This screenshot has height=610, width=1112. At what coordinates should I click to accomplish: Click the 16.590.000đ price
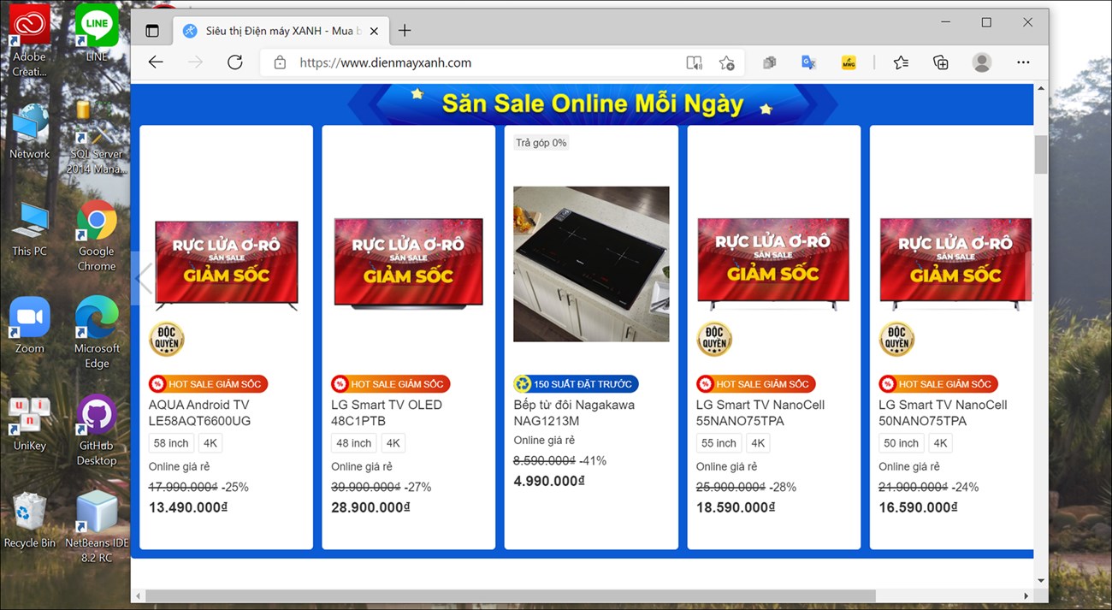[918, 507]
